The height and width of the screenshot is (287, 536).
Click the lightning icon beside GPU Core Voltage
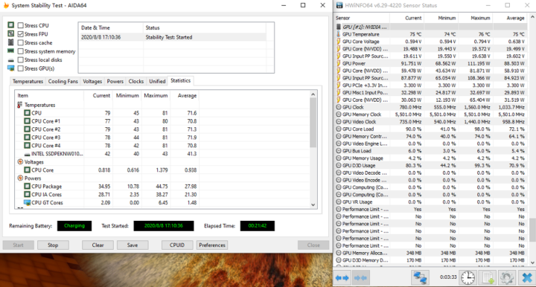point(339,42)
